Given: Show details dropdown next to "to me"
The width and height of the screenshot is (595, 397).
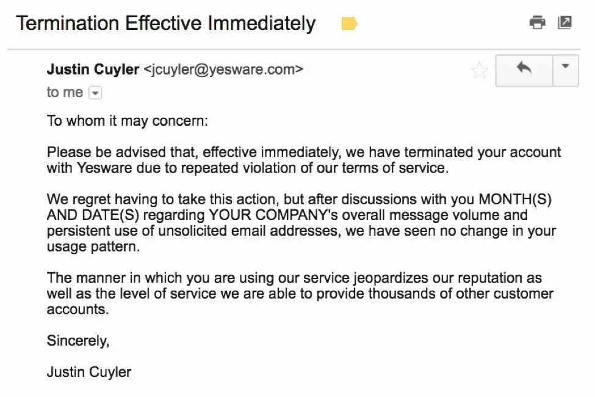Looking at the screenshot, I should pyautogui.click(x=95, y=93).
